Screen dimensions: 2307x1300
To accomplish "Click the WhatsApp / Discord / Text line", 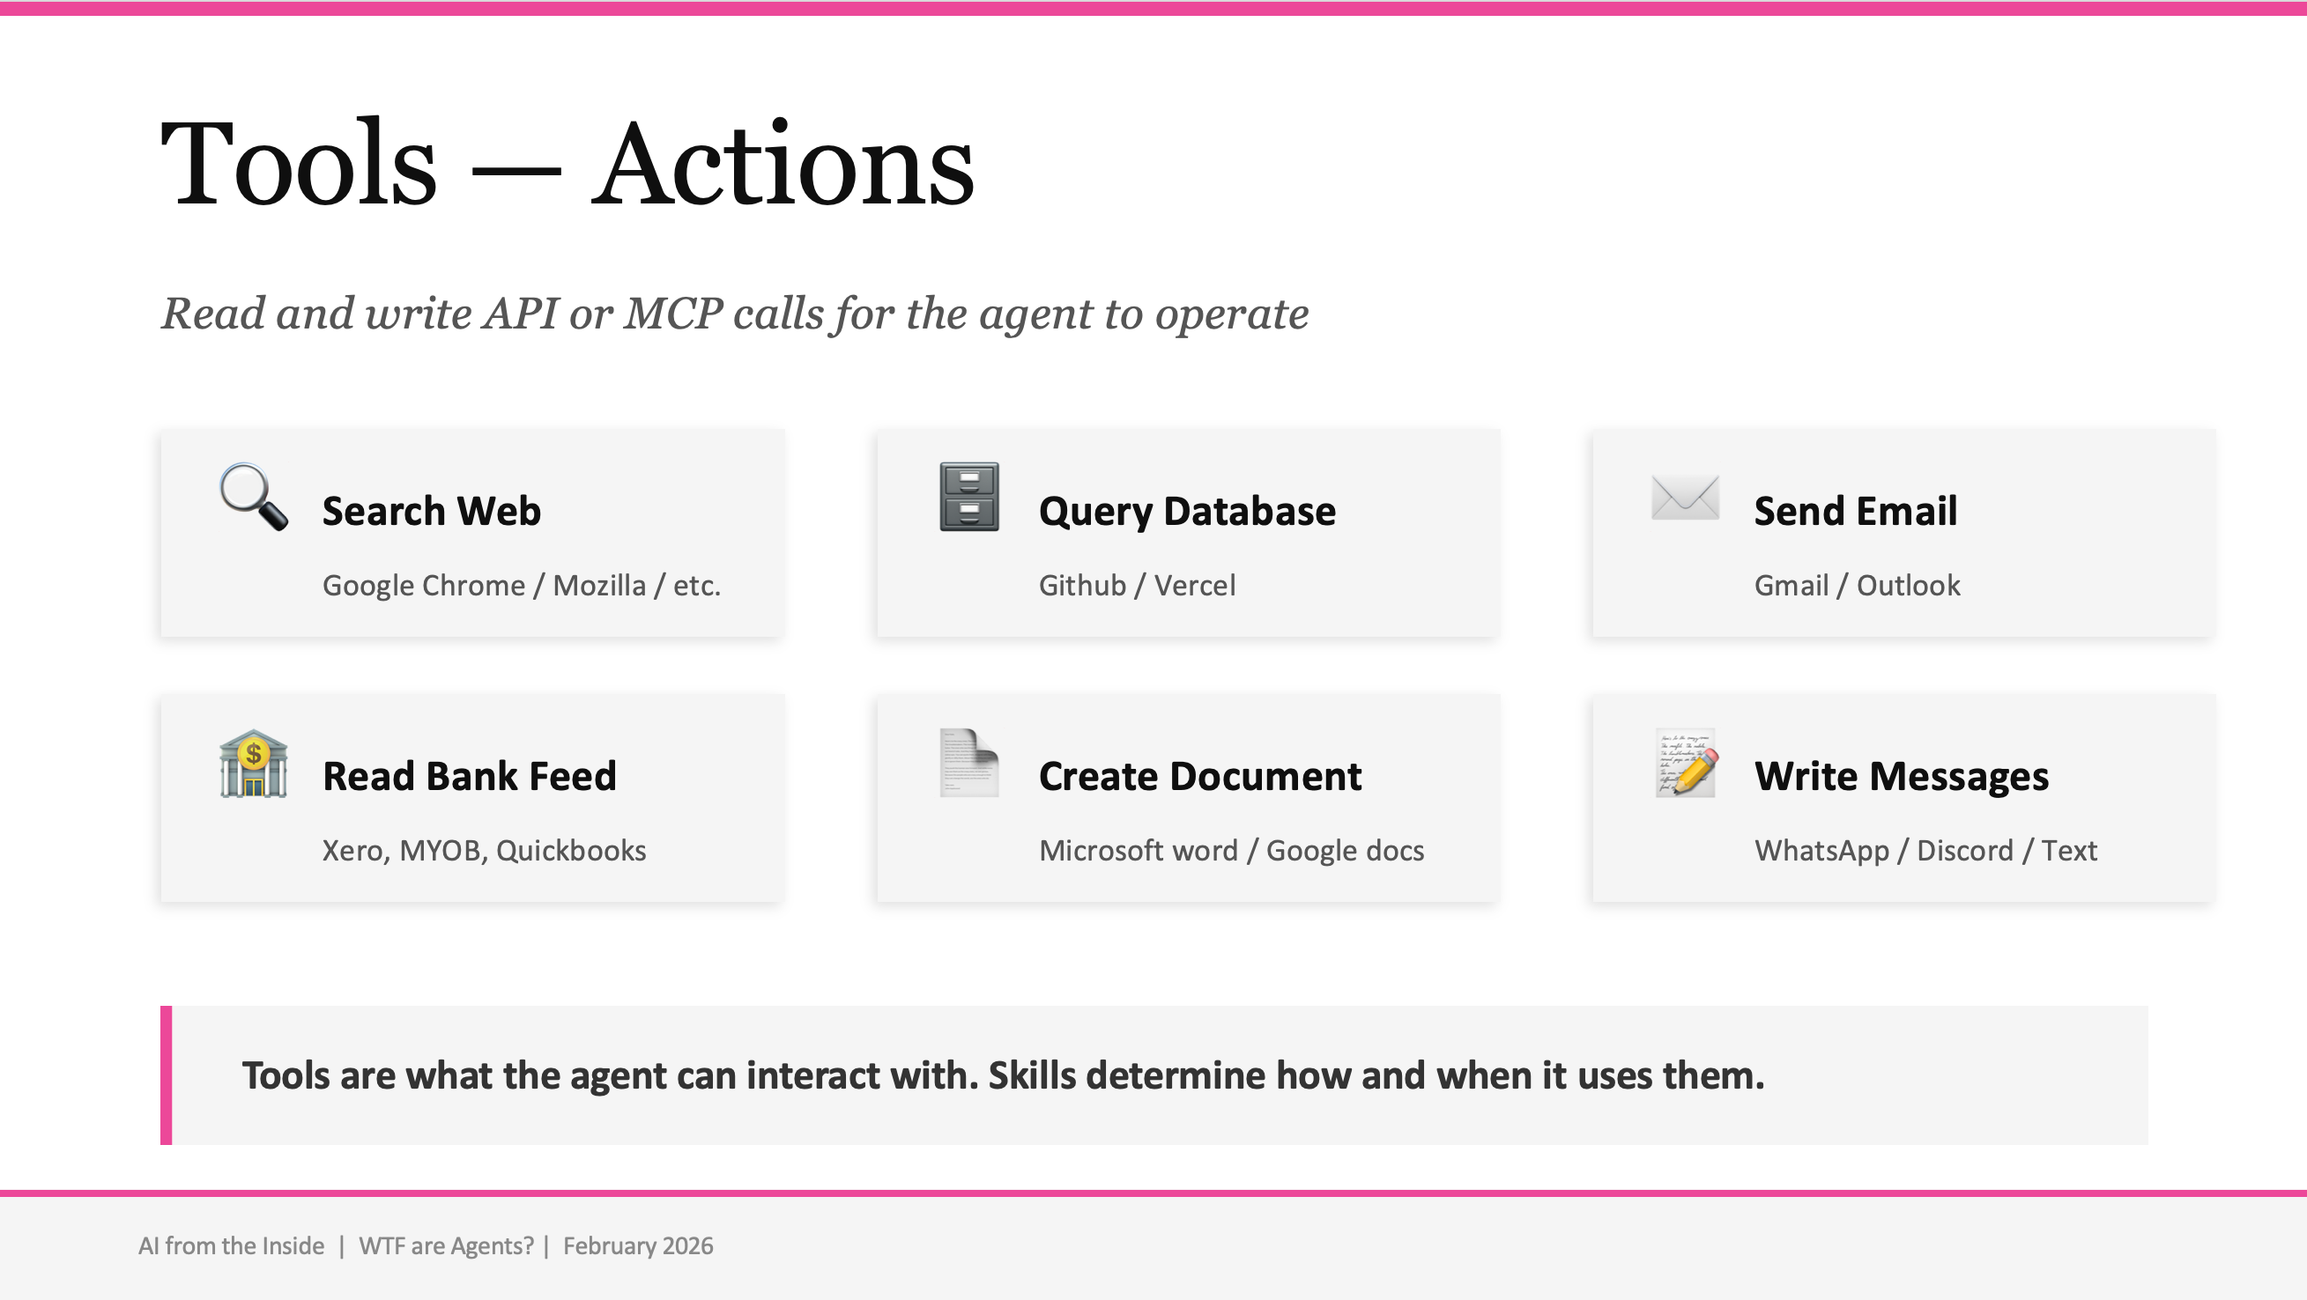I will [1925, 850].
